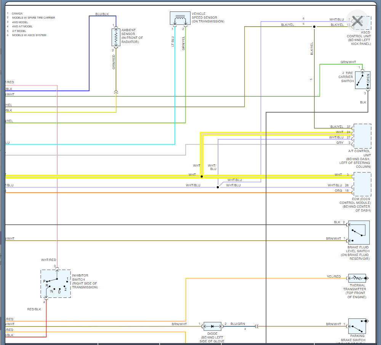The height and width of the screenshot is (345, 381).
Task: Click the LT BLU vertical wire label
Action: tap(173, 41)
